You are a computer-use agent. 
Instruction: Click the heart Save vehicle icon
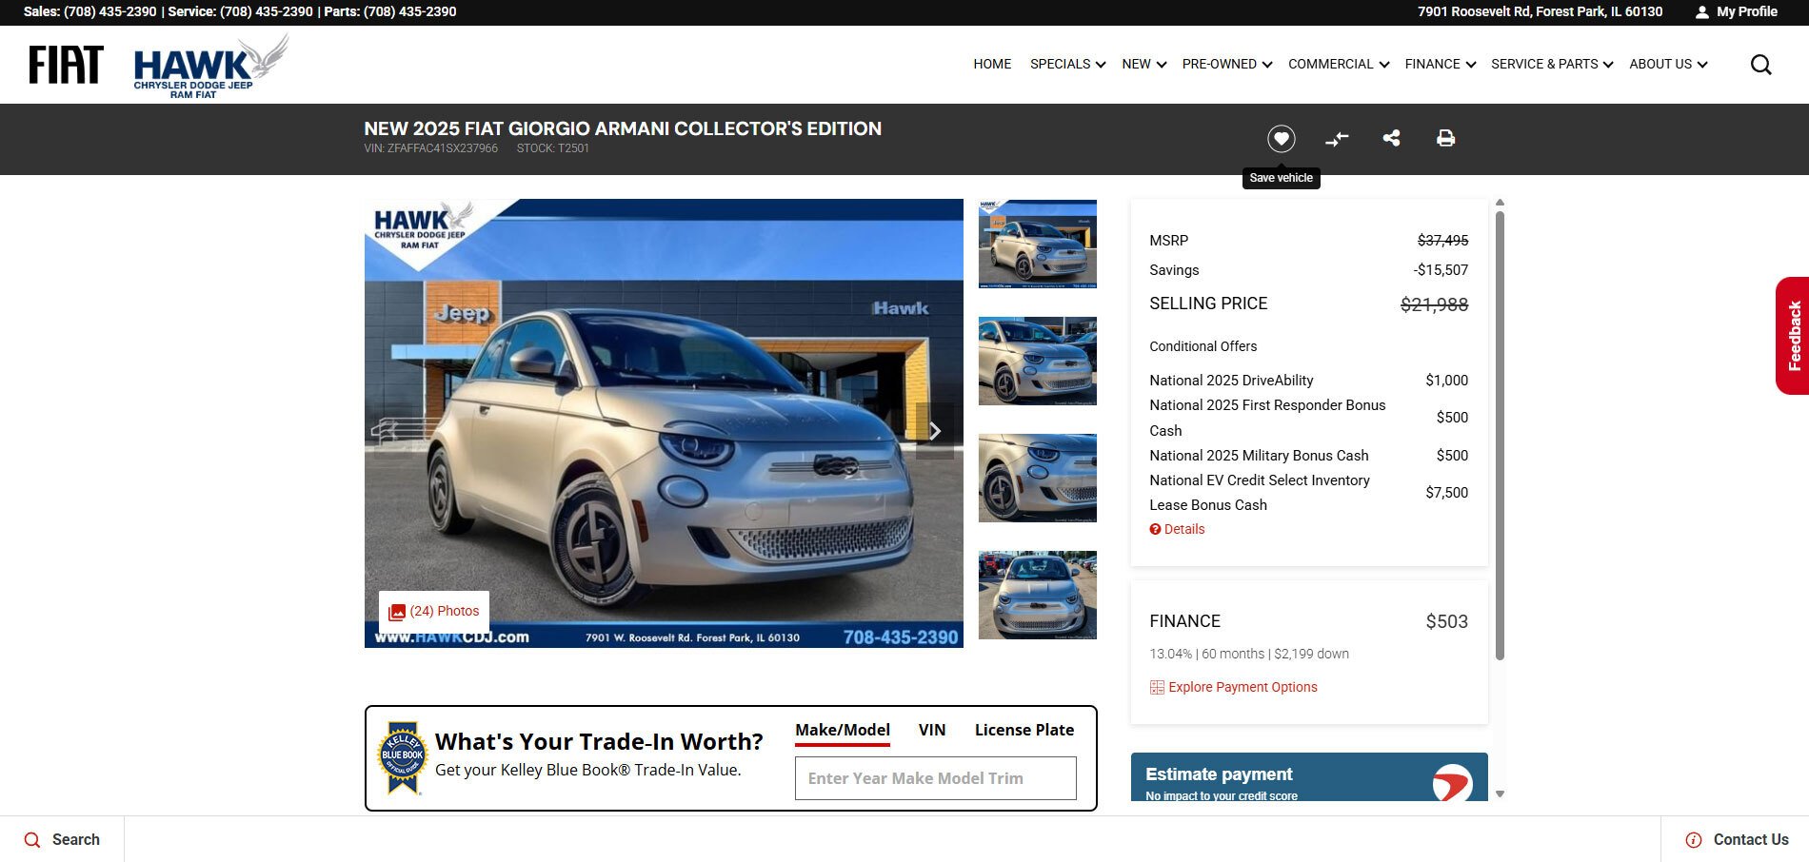[1281, 139]
